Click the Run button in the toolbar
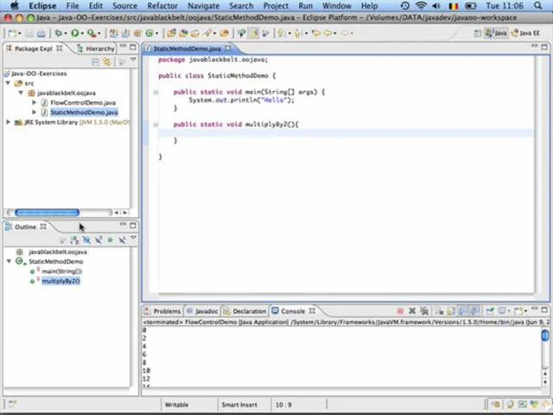The image size is (553, 415). 75,33
